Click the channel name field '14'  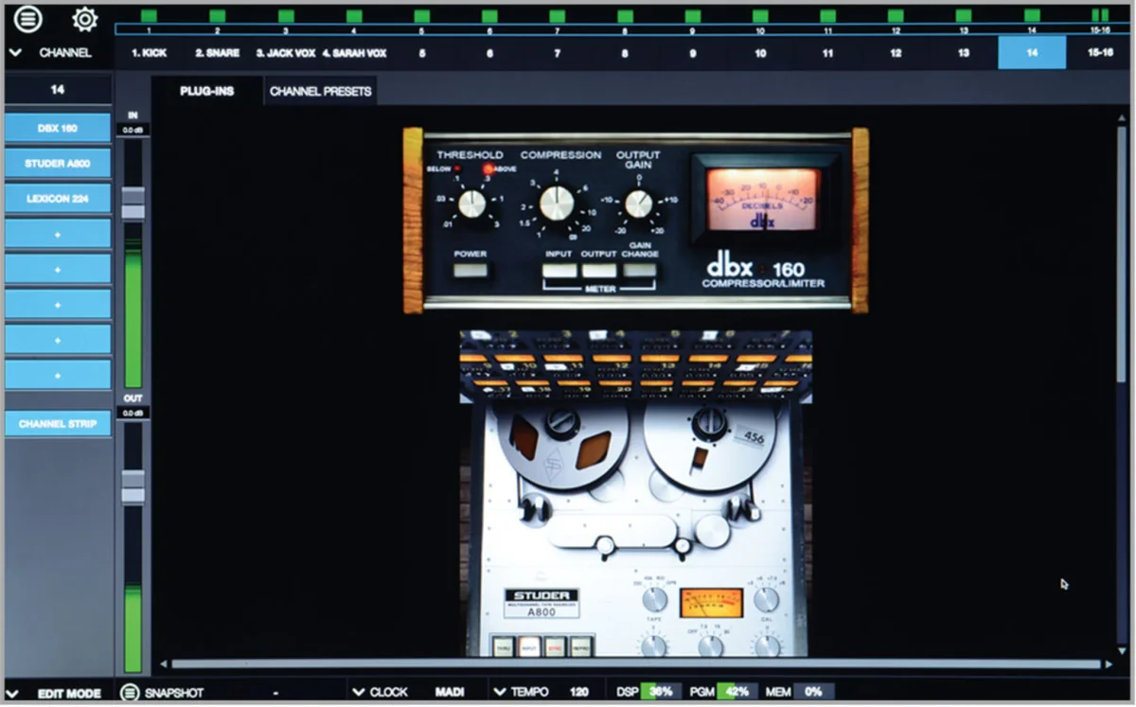point(58,90)
